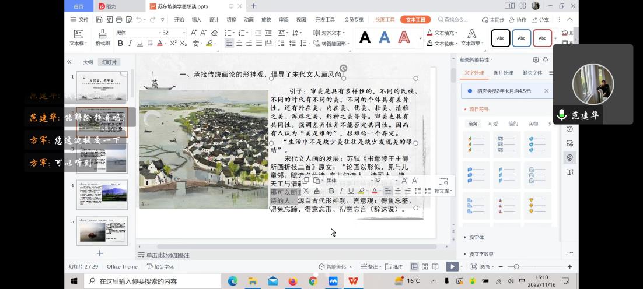Open the align text (对齐文本) dropdown
The width and height of the screenshot is (643, 289).
click(329, 33)
